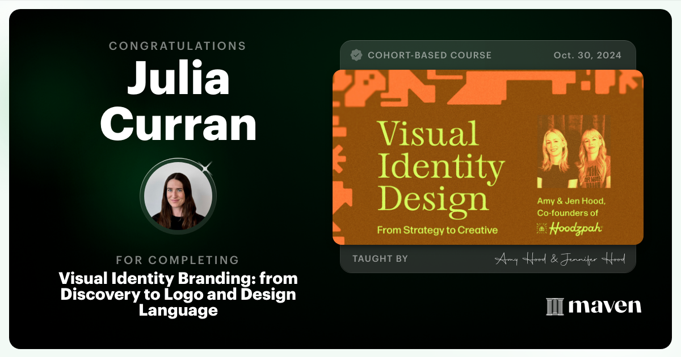
Task: Switch to the COHORT-BASED COURSE label
Action: [x=430, y=55]
